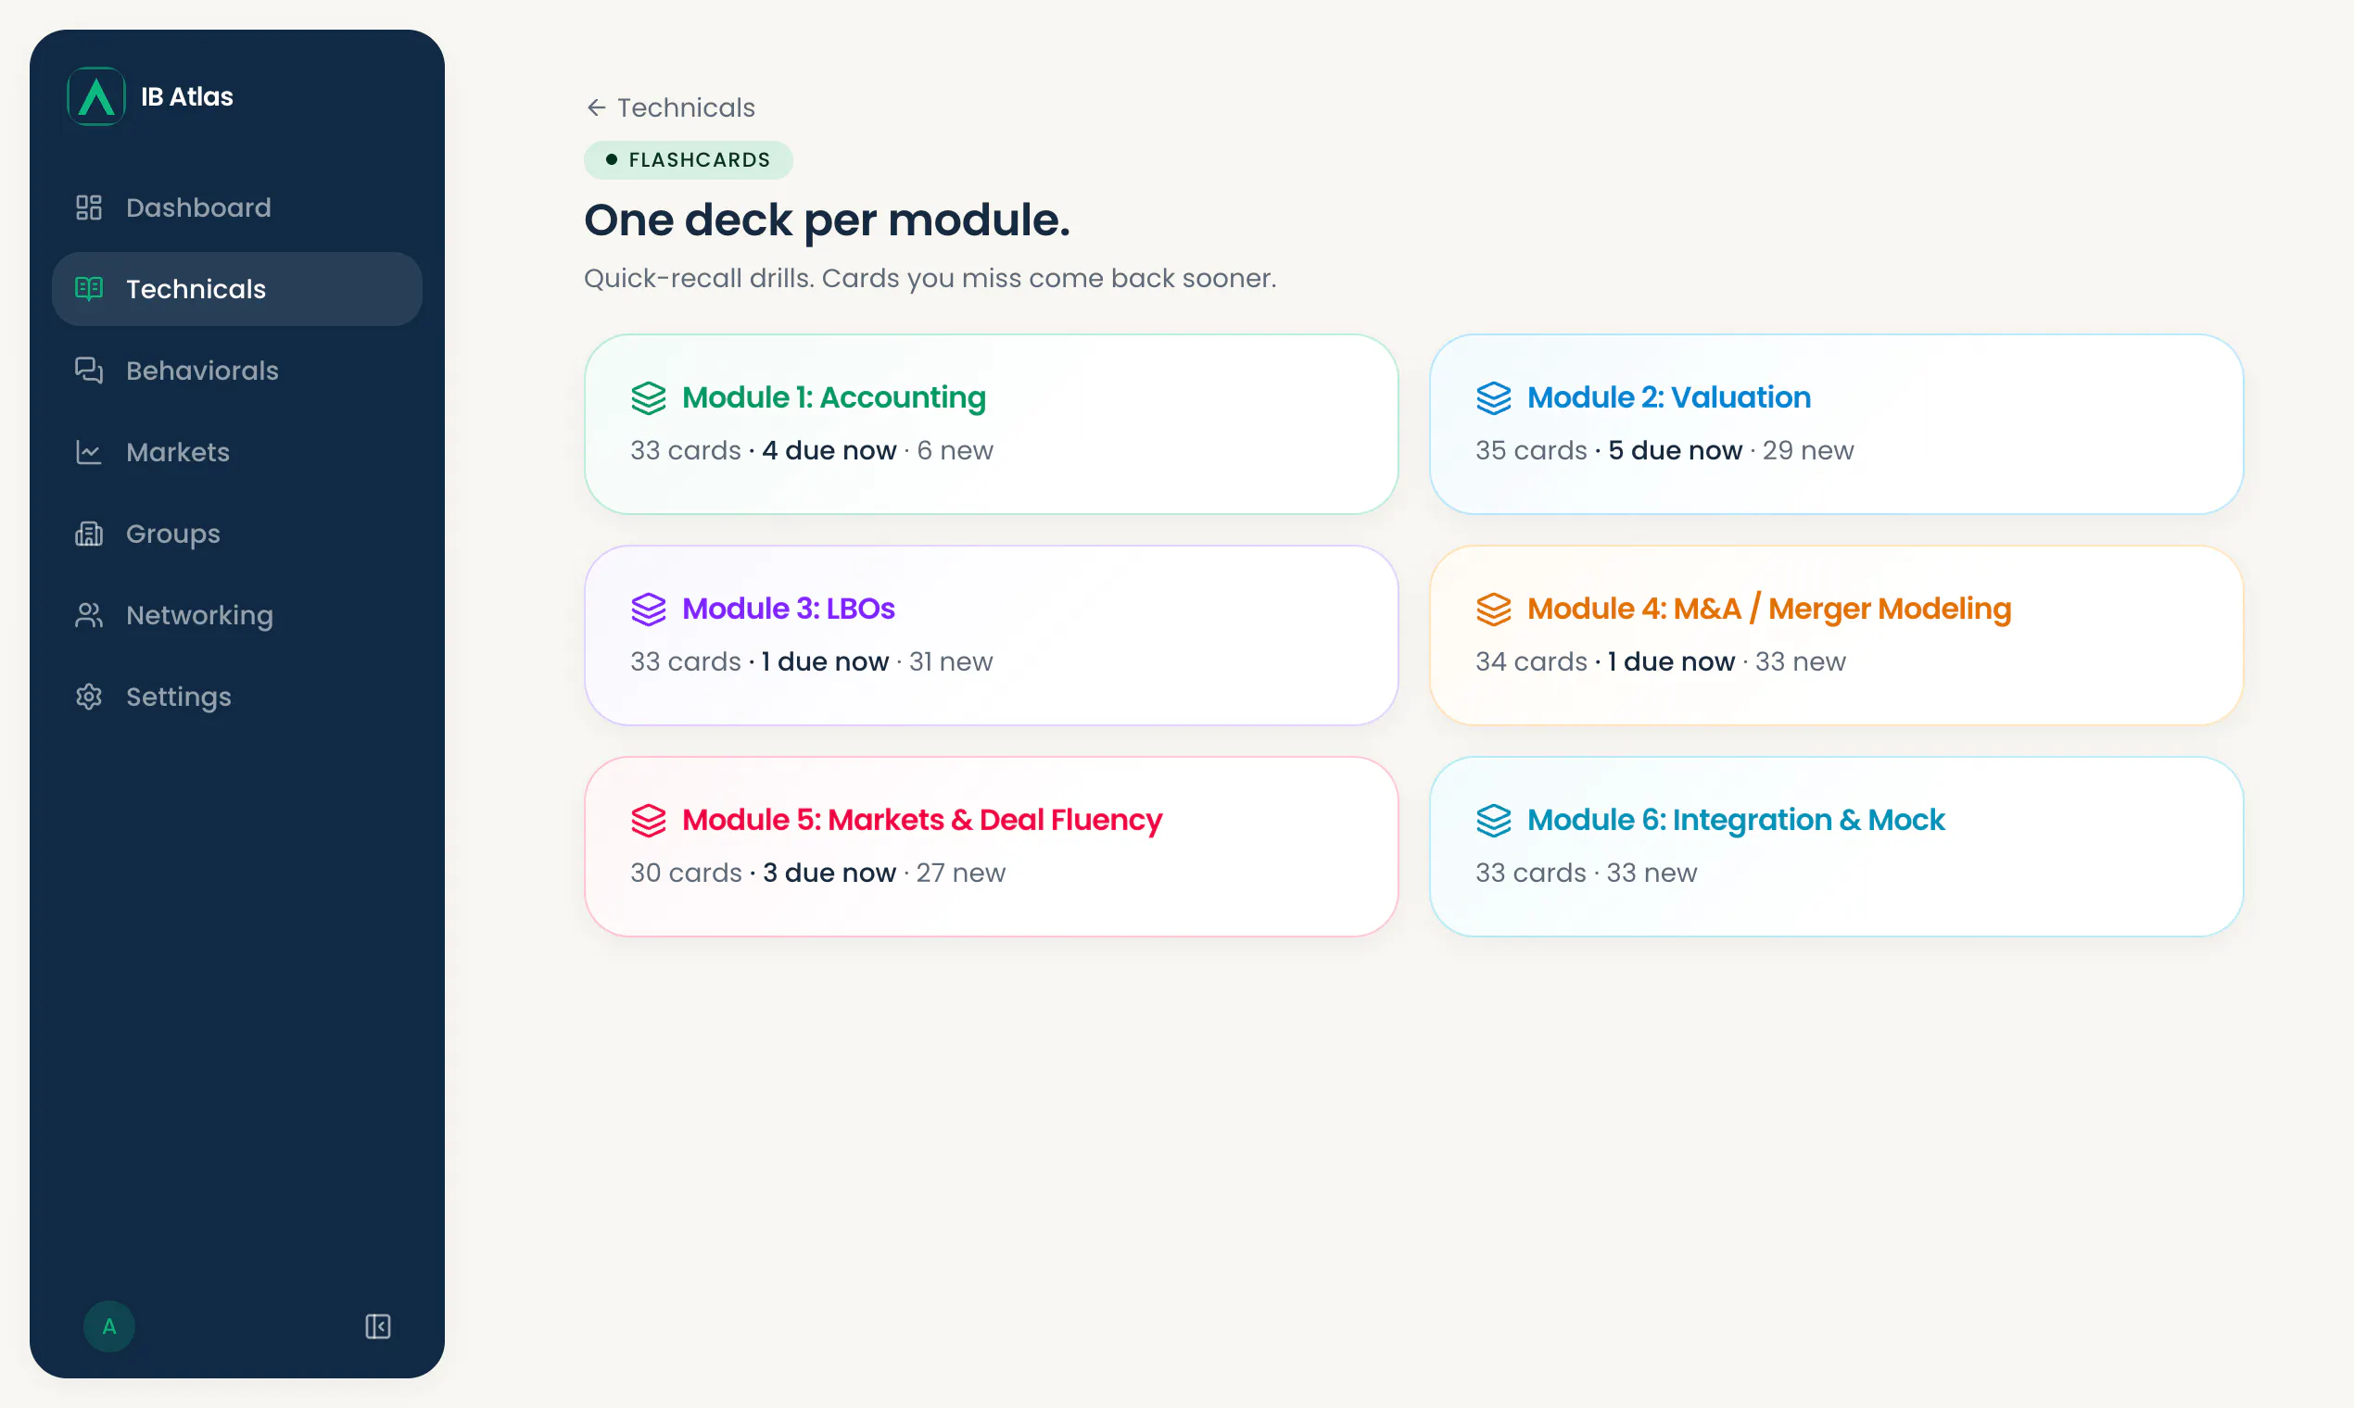Click the IB Atlas logo icon
The width and height of the screenshot is (2354, 1408).
click(x=95, y=95)
